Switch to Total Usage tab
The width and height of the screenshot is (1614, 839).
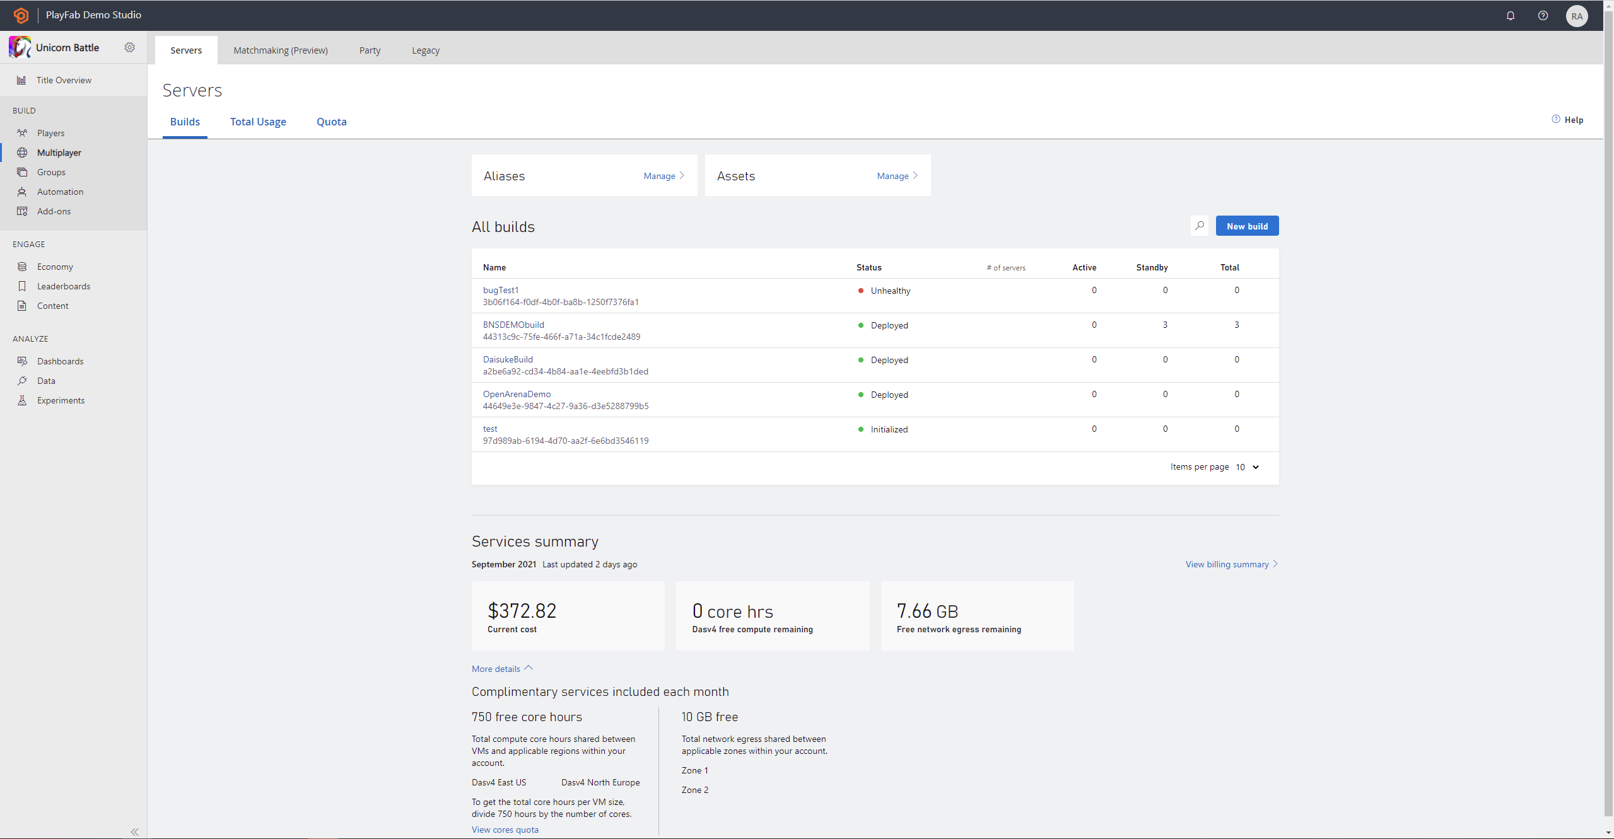(x=259, y=120)
